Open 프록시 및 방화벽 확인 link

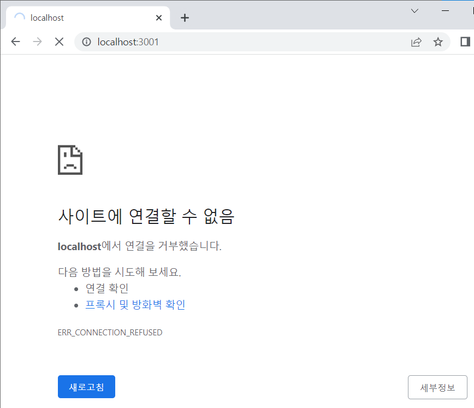[135, 305]
